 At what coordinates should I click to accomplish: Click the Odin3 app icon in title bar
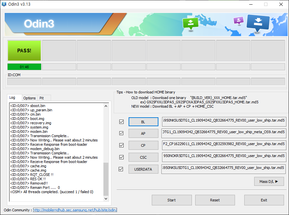(x=4, y=4)
